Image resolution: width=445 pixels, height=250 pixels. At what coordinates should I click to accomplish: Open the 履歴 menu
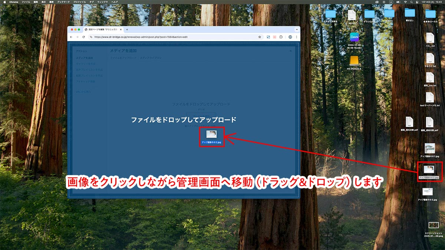pyautogui.click(x=52, y=2)
